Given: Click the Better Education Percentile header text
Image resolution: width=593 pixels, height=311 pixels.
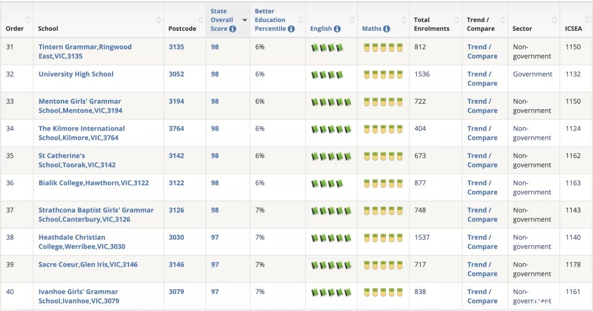Looking at the screenshot, I should coord(270,20).
